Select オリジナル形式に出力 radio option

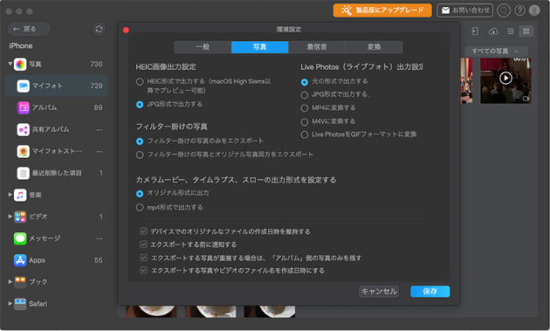(140, 193)
